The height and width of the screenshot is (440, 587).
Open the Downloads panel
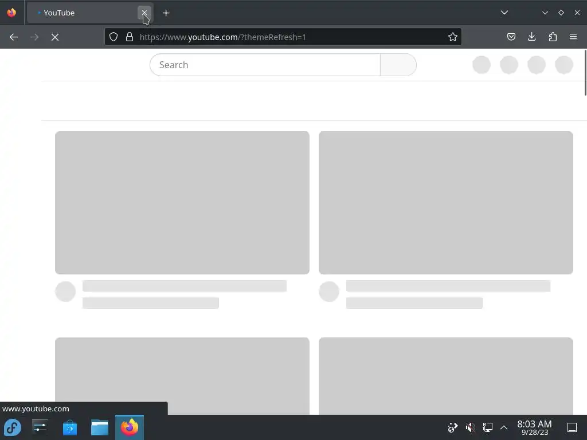tap(531, 37)
